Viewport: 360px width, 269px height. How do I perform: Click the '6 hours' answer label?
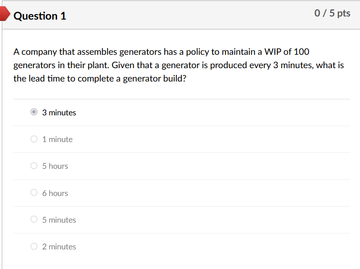pos(55,193)
